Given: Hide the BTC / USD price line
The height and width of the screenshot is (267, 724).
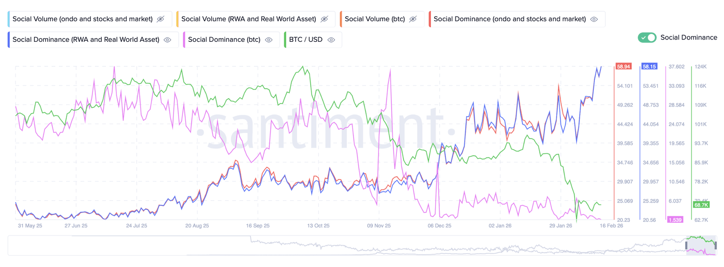Looking at the screenshot, I should (x=331, y=40).
